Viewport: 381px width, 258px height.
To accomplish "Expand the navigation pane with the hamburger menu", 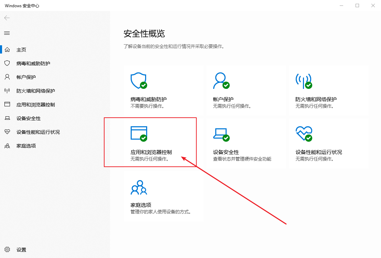I will point(7,33).
